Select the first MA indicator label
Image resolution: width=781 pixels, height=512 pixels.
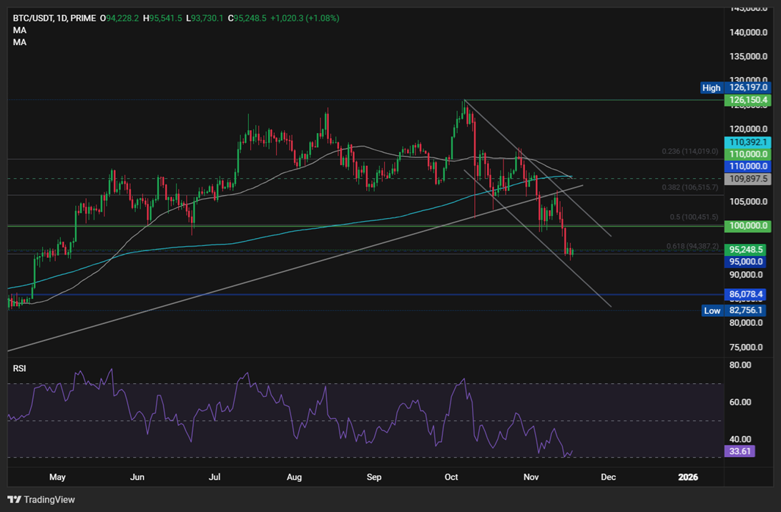pos(19,29)
